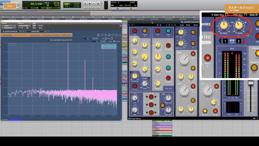The height and width of the screenshot is (146, 259).
Task: Click the X next to bx_console Focusrite SC slot
Action: [24, 31]
